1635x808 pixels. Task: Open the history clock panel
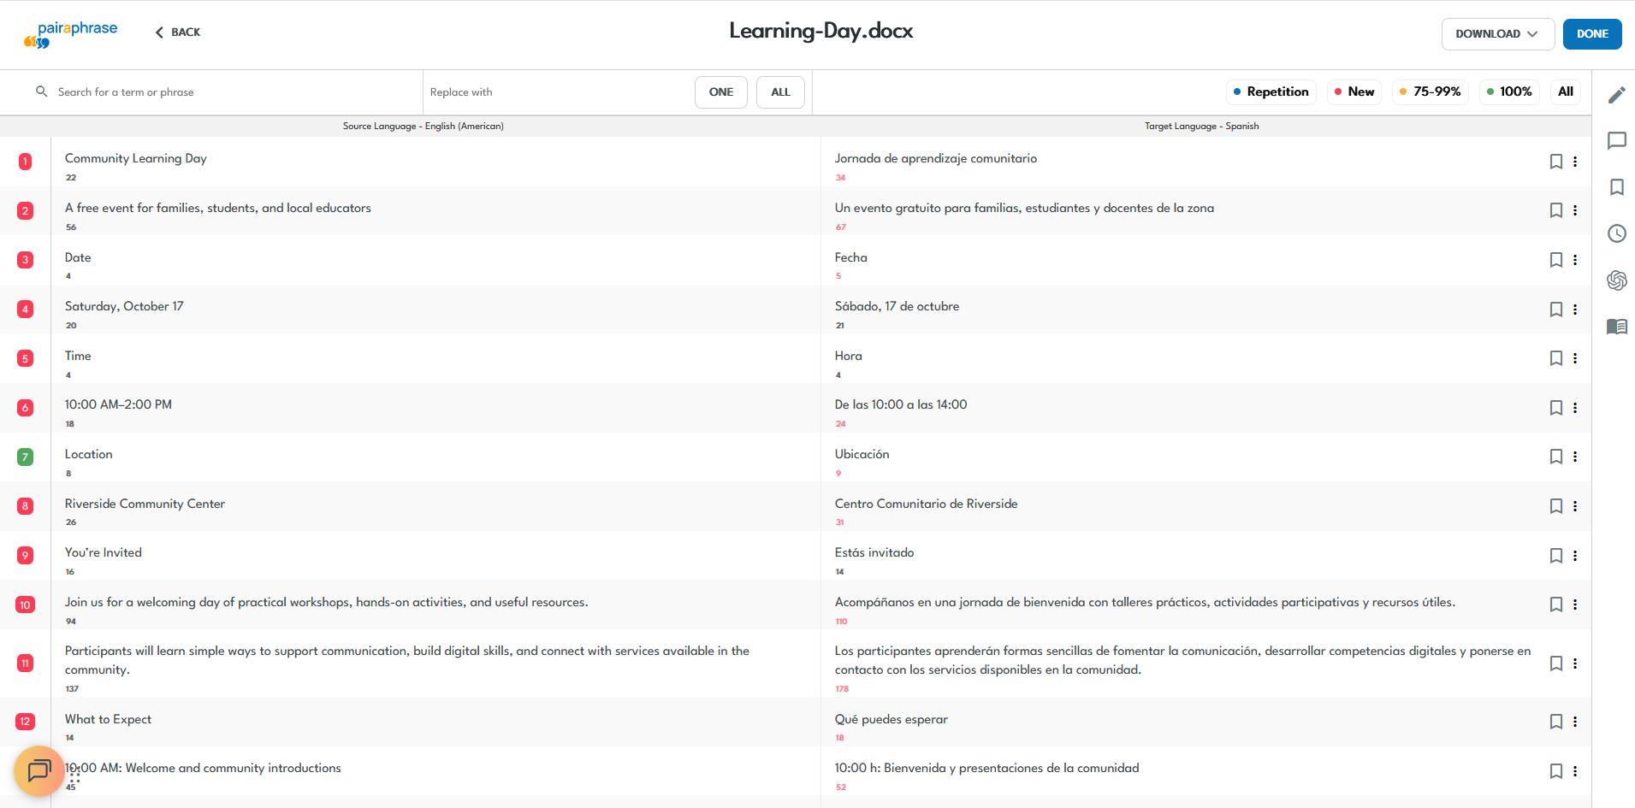tap(1616, 233)
